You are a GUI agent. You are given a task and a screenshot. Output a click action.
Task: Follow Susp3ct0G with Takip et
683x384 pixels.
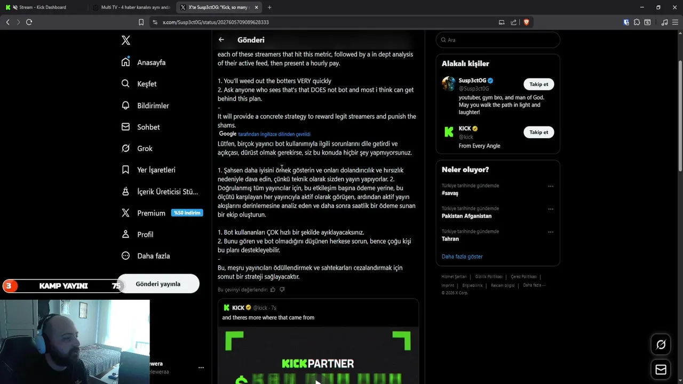[x=538, y=84]
